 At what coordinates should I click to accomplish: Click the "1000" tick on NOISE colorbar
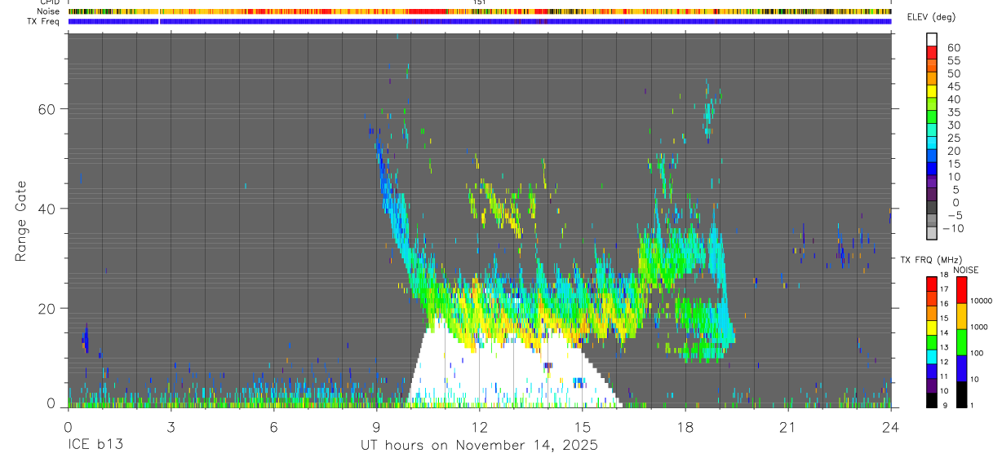(x=981, y=328)
